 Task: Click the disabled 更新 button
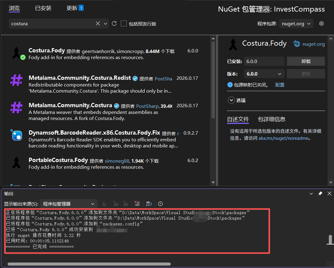click(306, 74)
